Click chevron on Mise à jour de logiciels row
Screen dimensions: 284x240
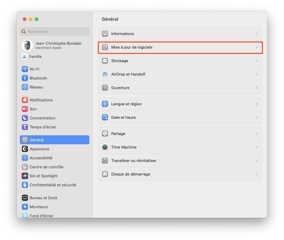(257, 47)
